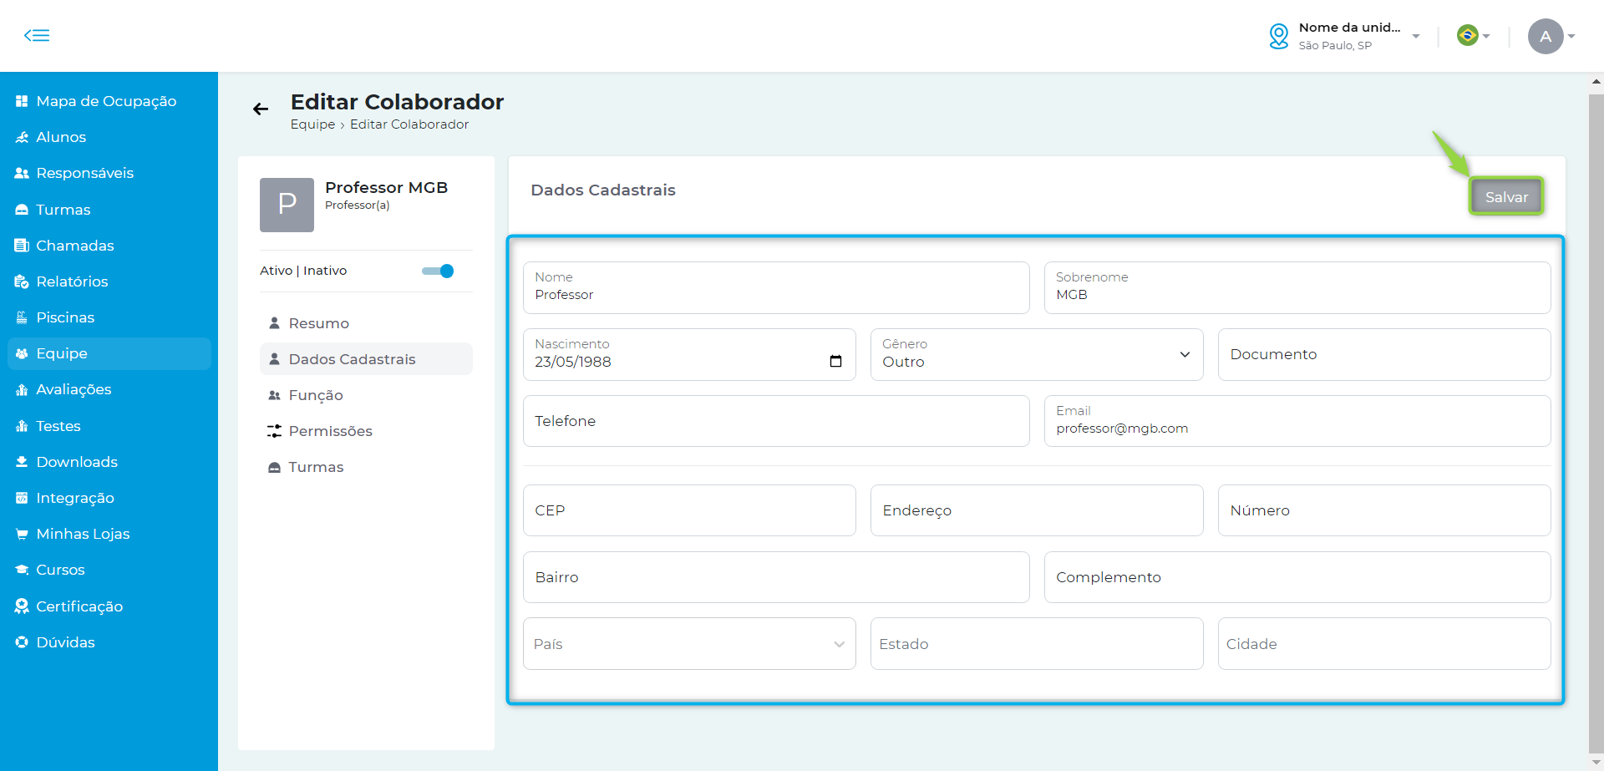Open Mapa de Ocupação in sidebar

pyautogui.click(x=109, y=101)
